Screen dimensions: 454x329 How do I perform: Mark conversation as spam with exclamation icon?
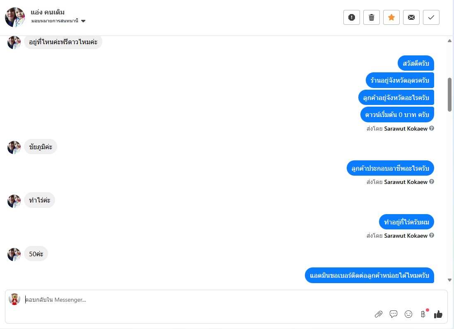(352, 17)
